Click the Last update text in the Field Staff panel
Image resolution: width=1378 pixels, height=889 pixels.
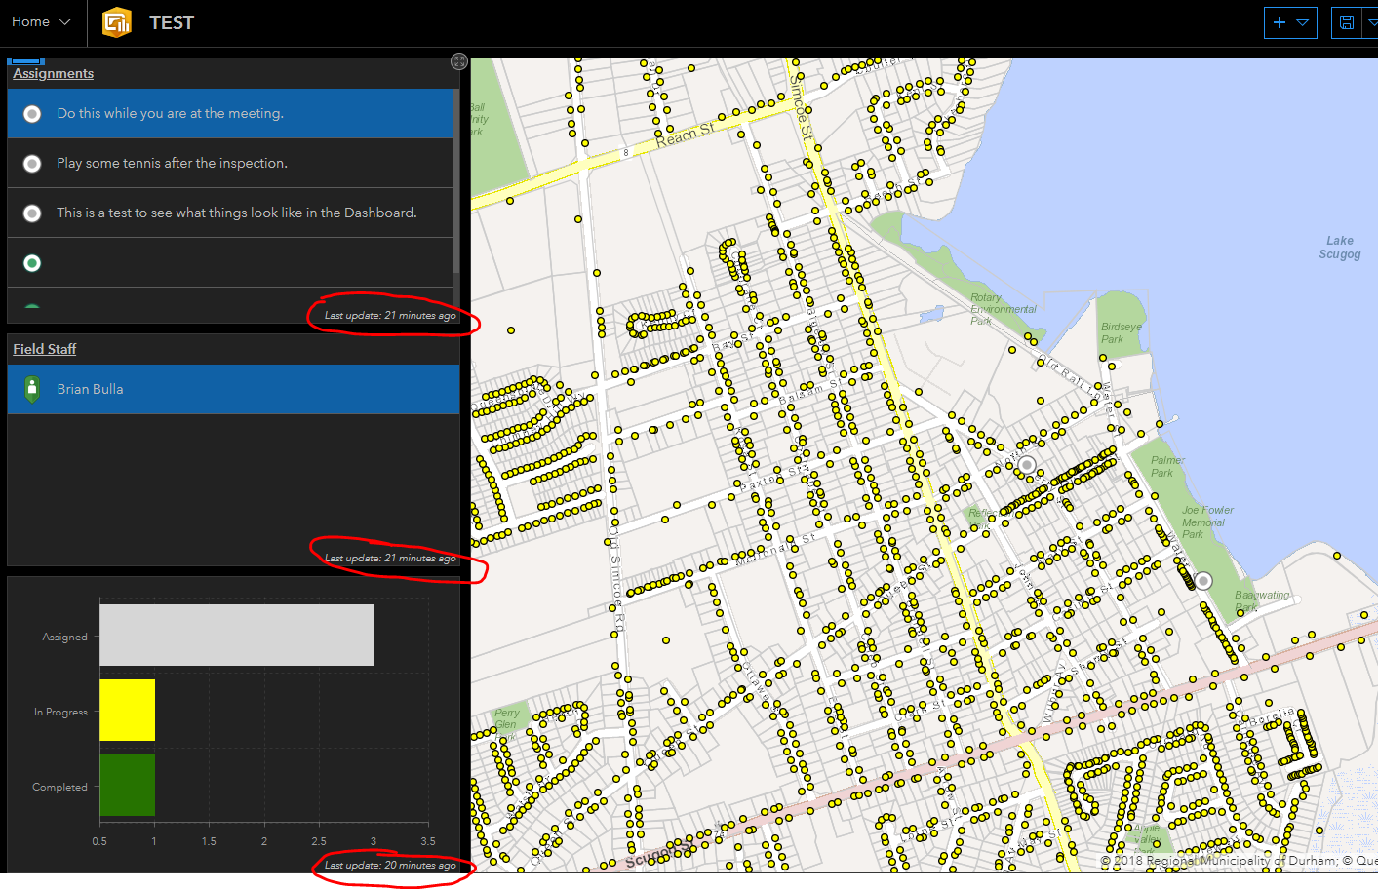390,558
